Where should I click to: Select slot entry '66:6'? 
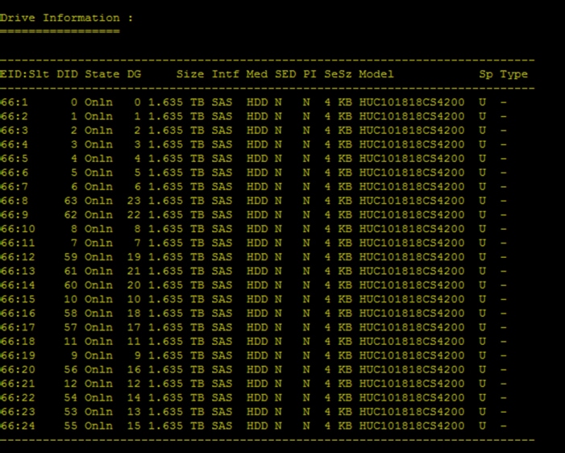coord(14,172)
